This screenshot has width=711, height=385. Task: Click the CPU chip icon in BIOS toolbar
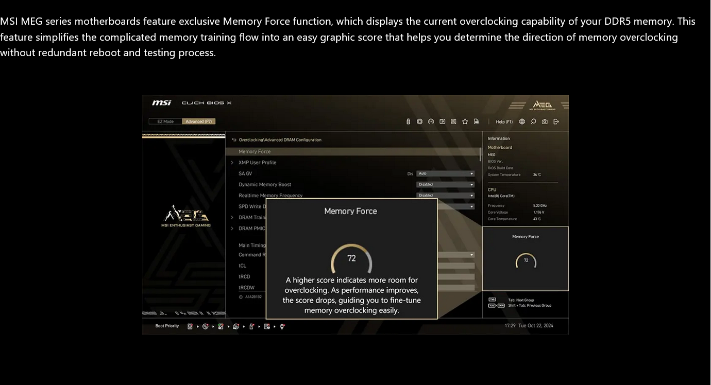[x=420, y=122]
